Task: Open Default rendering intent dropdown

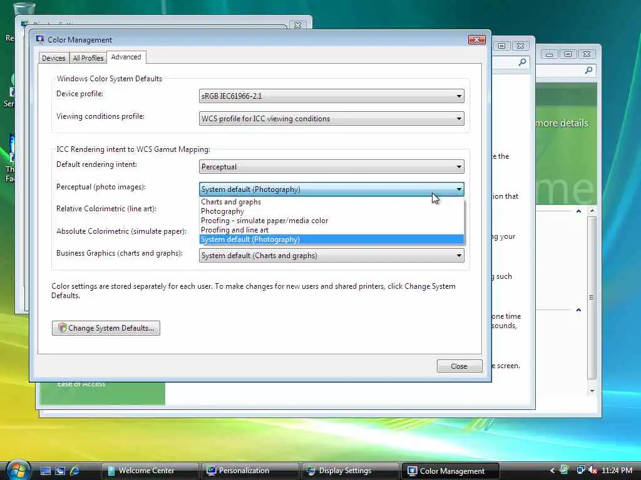Action: (x=332, y=167)
